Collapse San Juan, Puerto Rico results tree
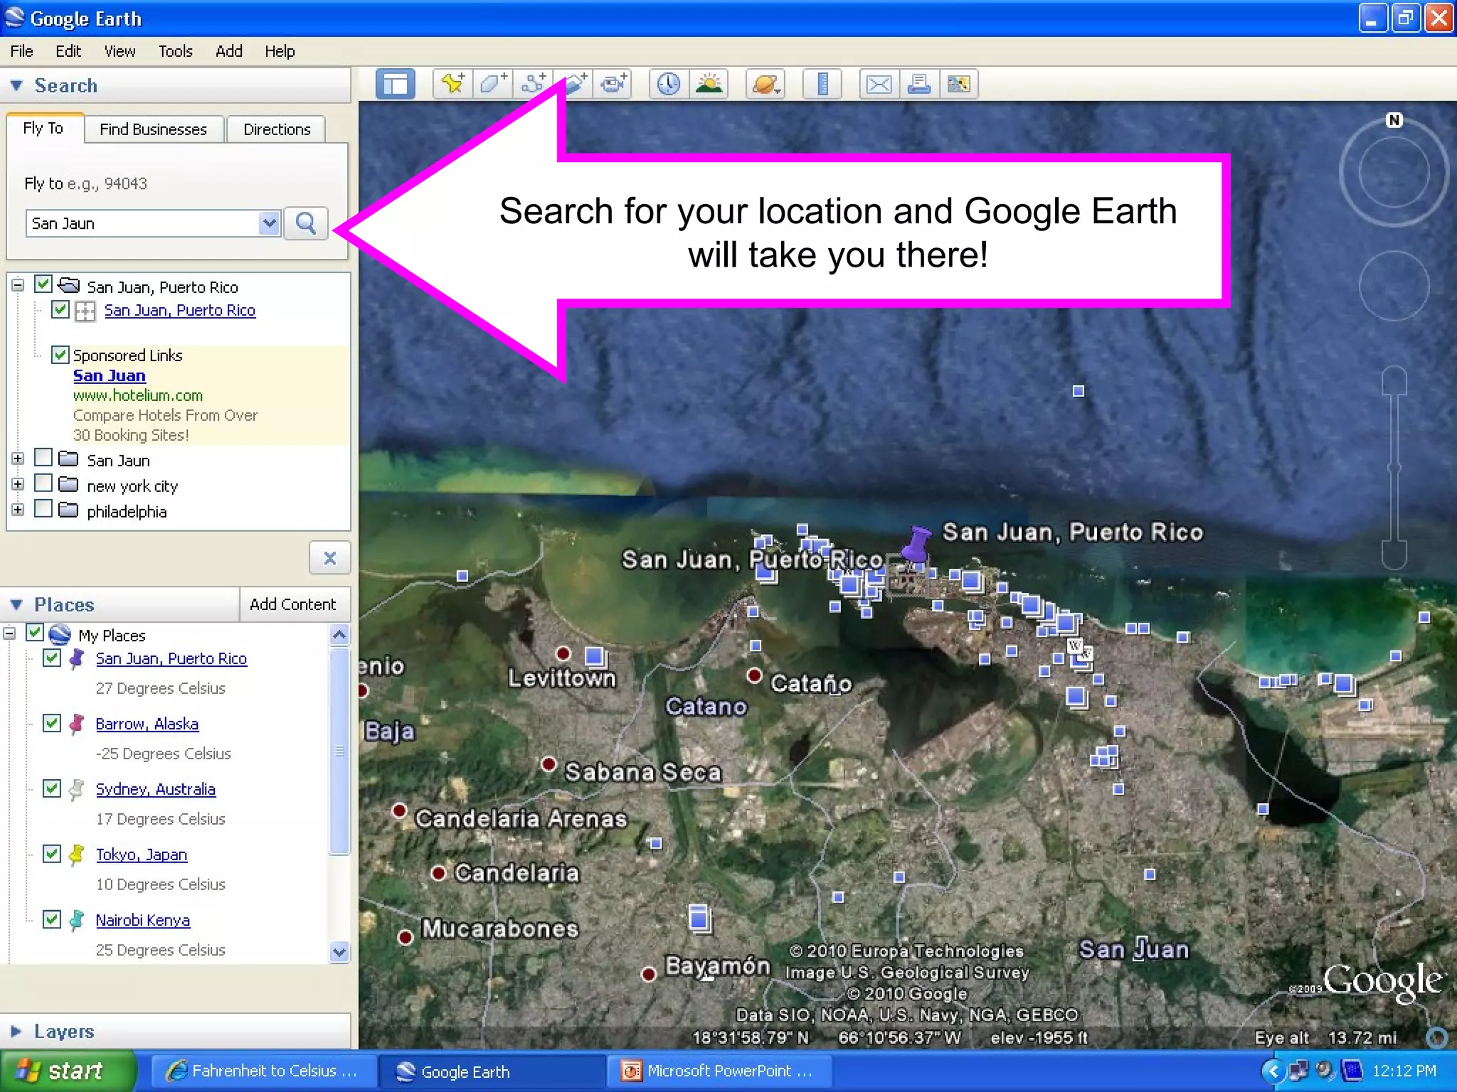Viewport: 1457px width, 1092px height. [18, 286]
